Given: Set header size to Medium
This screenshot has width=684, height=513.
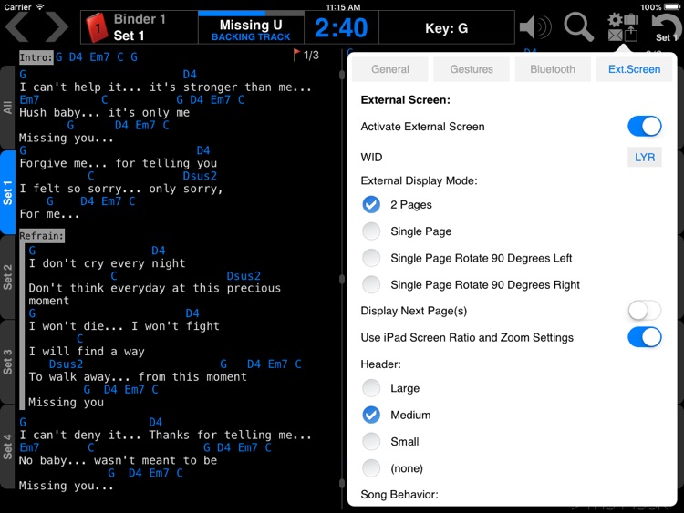Looking at the screenshot, I should point(371,415).
